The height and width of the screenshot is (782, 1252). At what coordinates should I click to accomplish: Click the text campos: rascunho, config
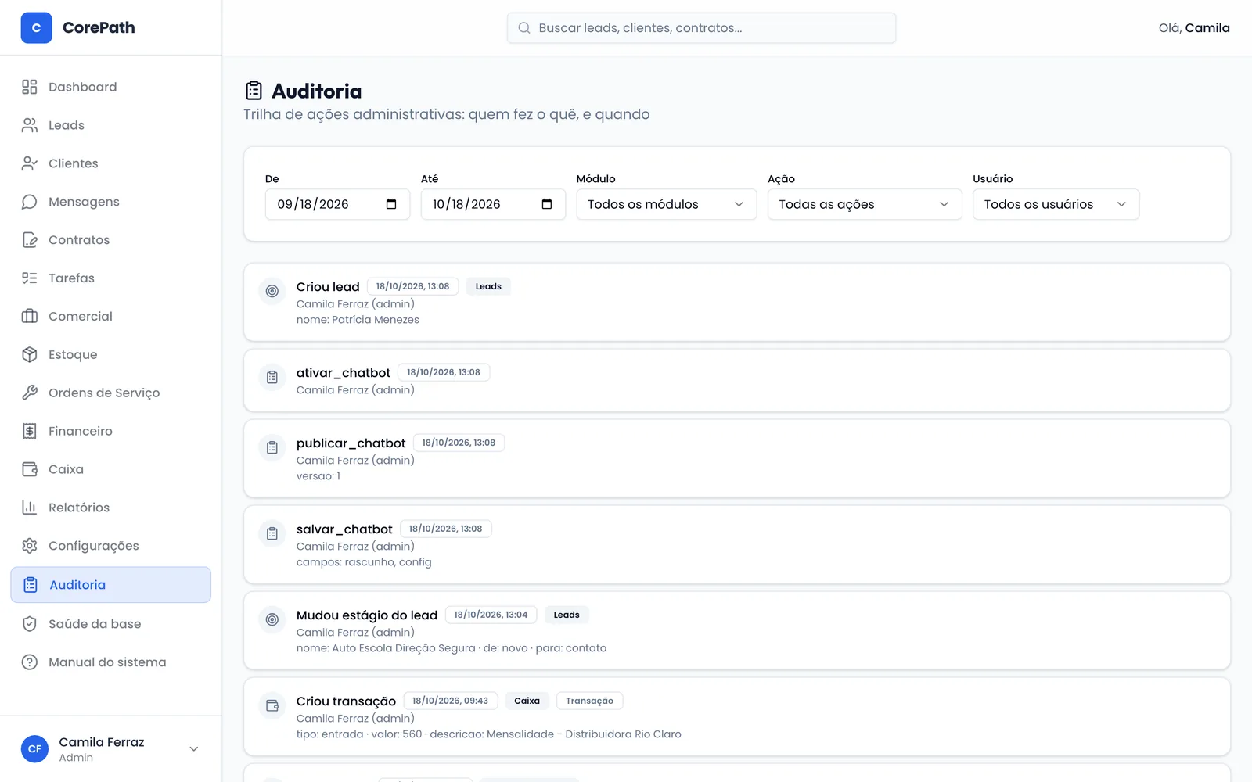[x=364, y=562]
